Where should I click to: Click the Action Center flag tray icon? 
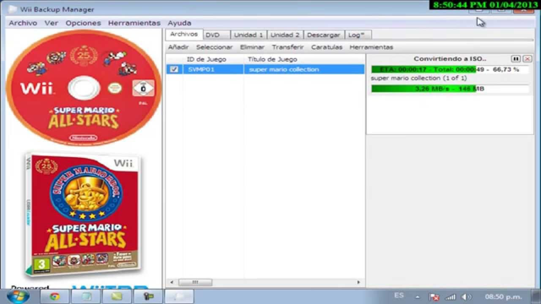(x=434, y=297)
